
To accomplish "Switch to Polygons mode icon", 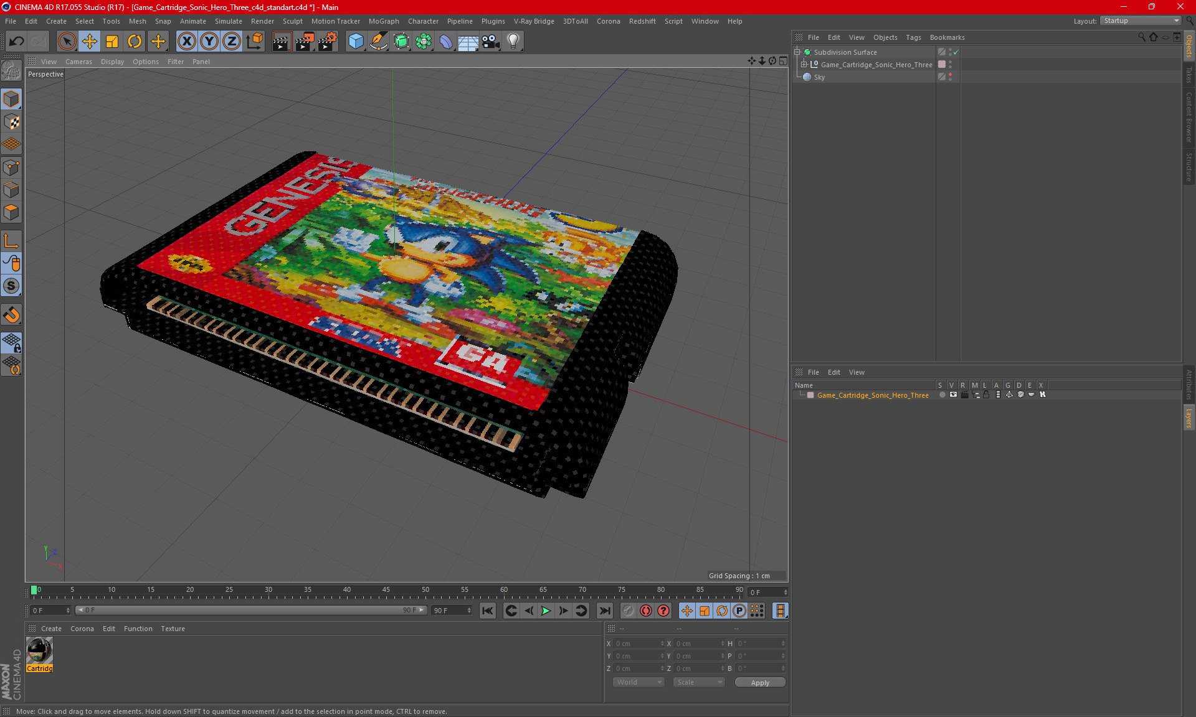I will [11, 212].
